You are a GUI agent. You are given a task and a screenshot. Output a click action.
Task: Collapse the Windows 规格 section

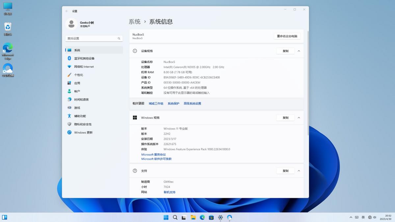click(299, 117)
